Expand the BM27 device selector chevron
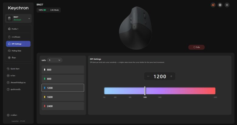 click(29, 18)
